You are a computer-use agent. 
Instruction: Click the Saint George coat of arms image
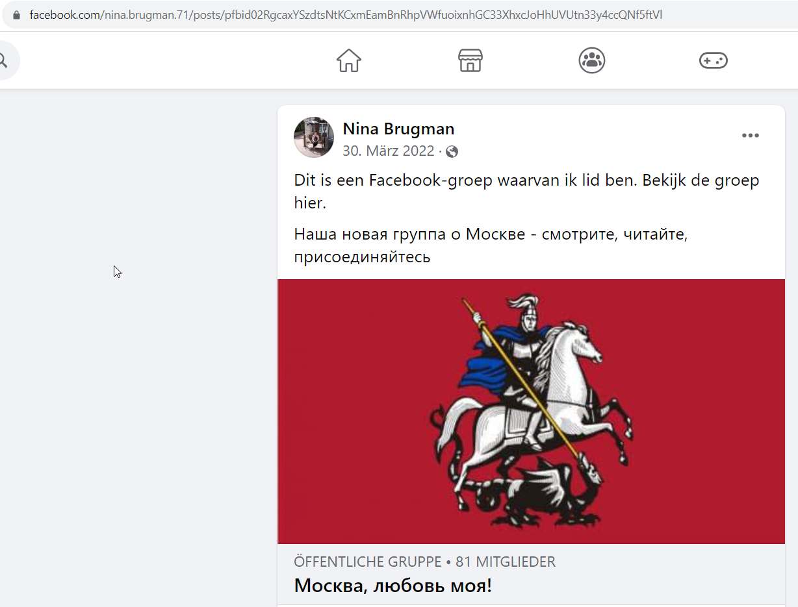click(531, 412)
